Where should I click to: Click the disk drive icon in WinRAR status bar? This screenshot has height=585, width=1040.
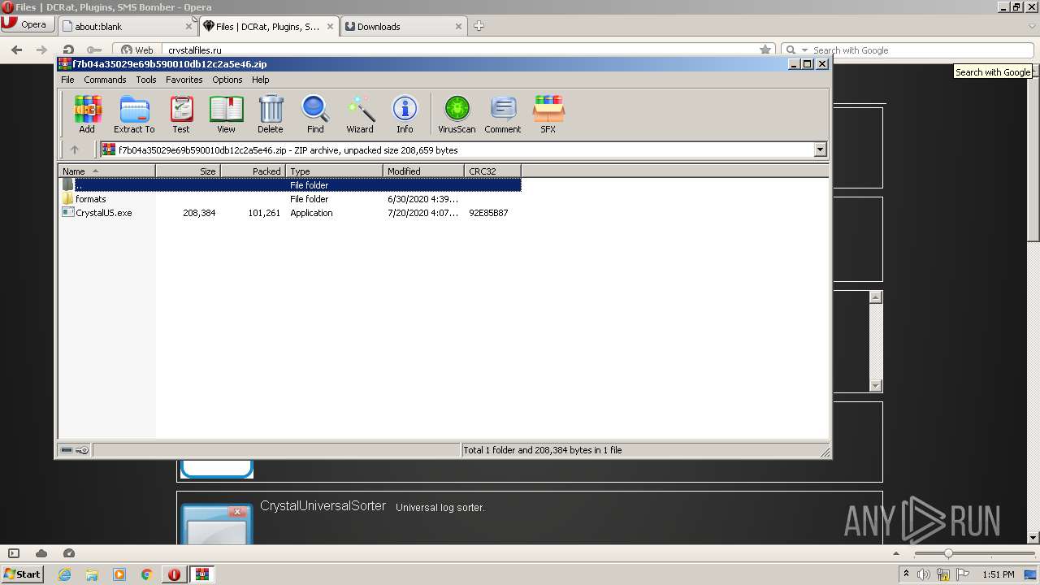[x=67, y=450]
